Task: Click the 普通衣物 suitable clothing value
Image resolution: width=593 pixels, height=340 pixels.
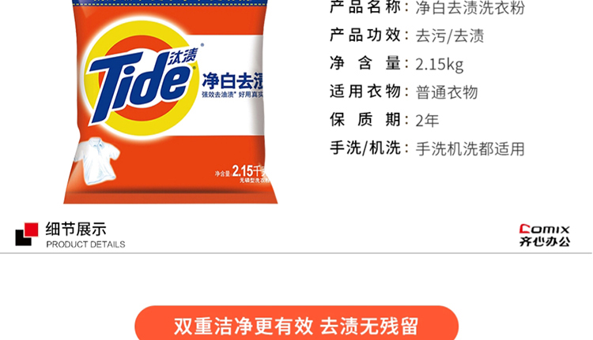Action: pyautogui.click(x=447, y=92)
